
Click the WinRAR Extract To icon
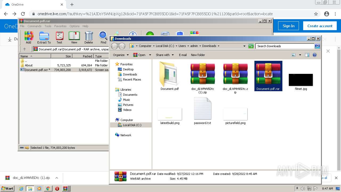click(44, 37)
